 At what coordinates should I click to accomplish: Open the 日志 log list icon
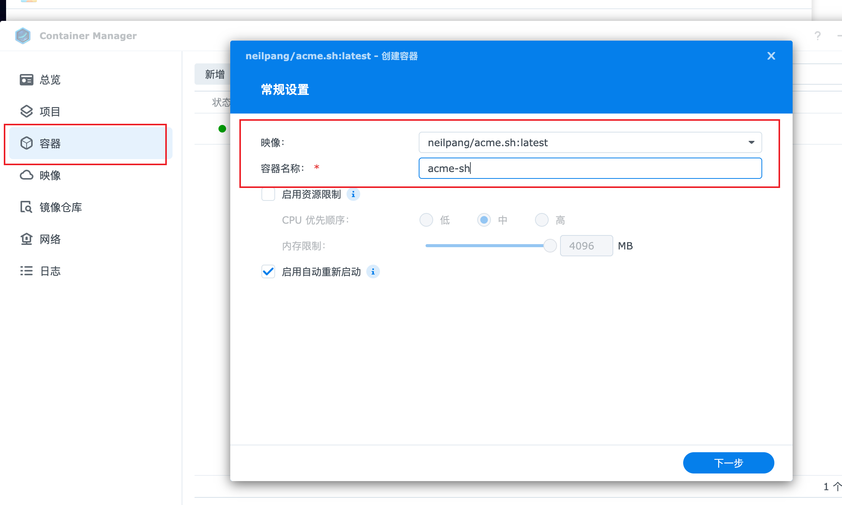(x=26, y=271)
